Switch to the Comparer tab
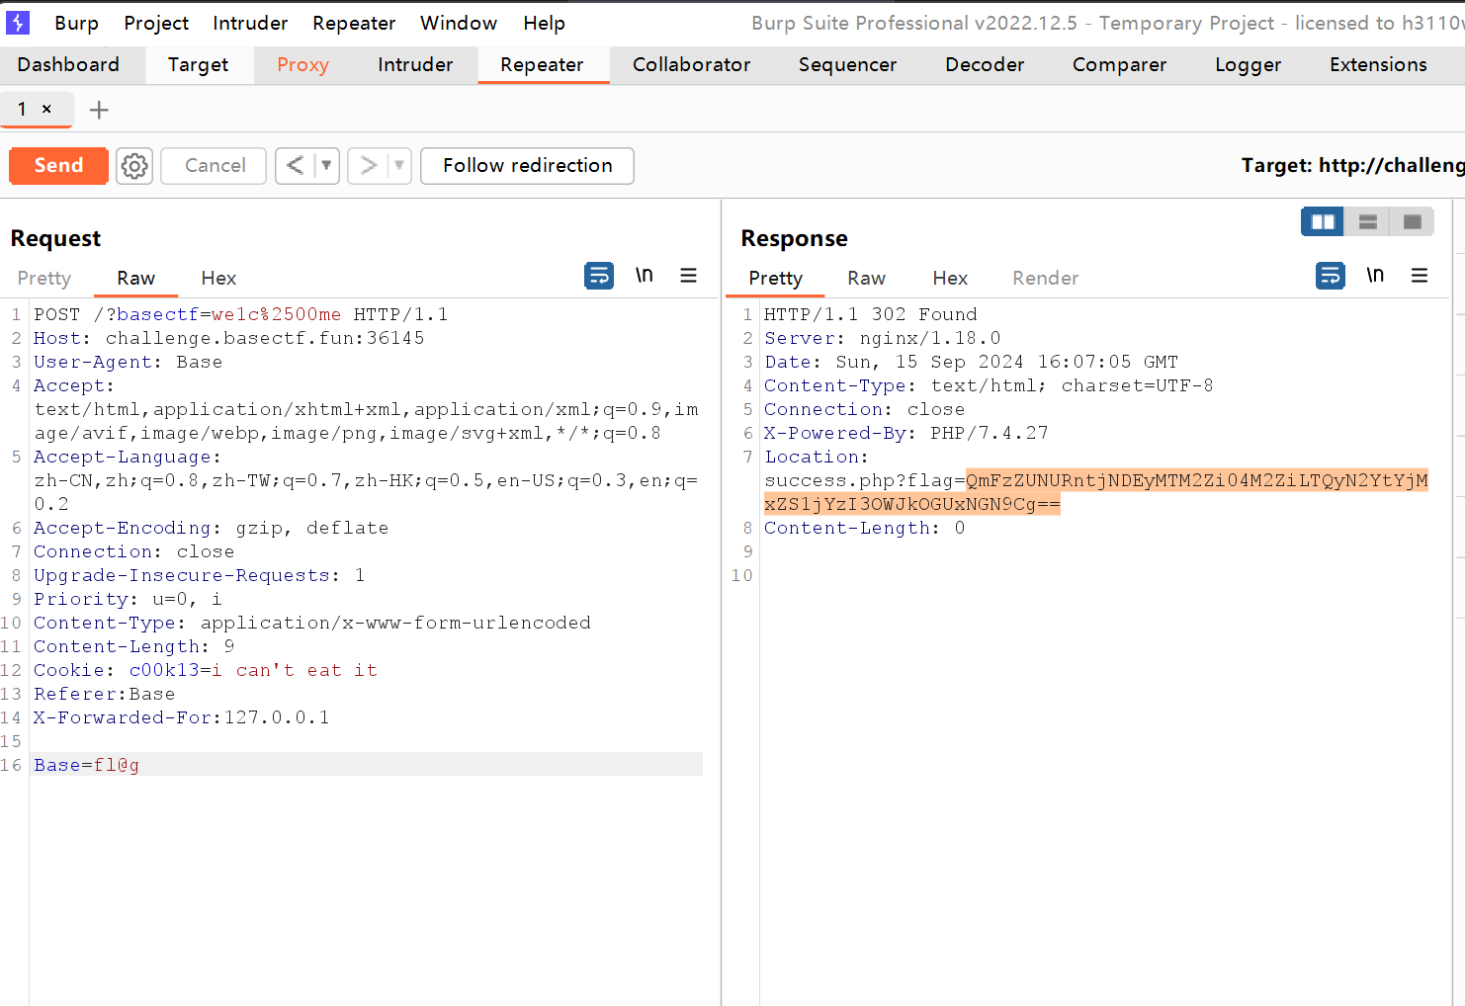 1120,65
